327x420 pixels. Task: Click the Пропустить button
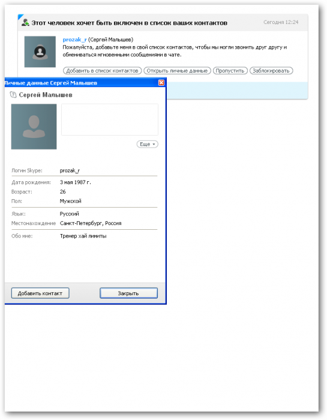[x=230, y=71]
